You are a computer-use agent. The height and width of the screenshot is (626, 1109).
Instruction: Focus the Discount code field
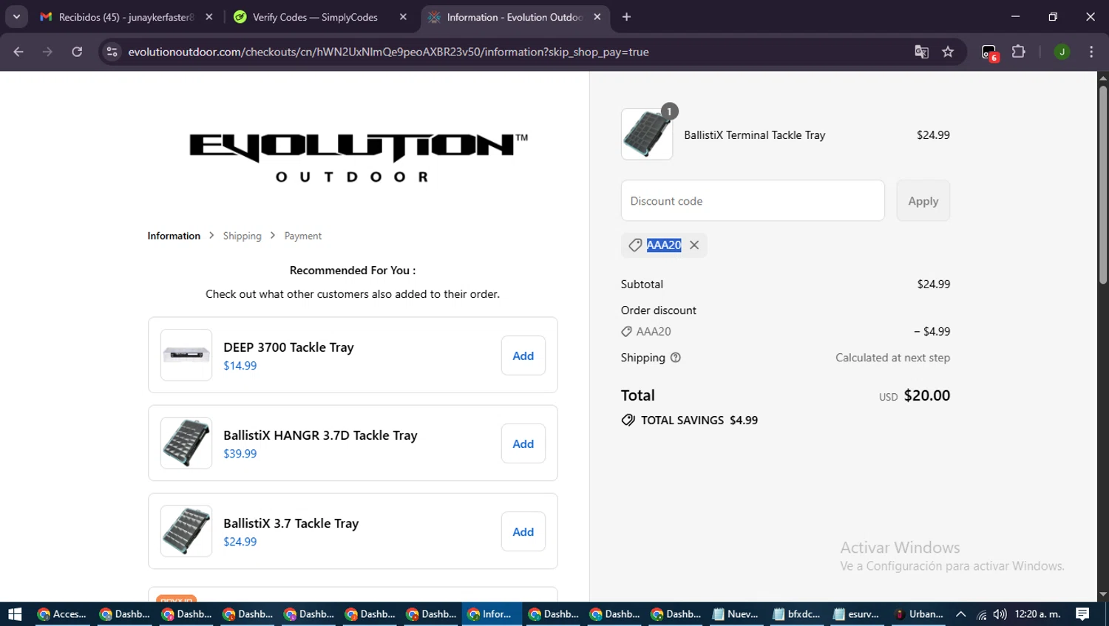[753, 200]
